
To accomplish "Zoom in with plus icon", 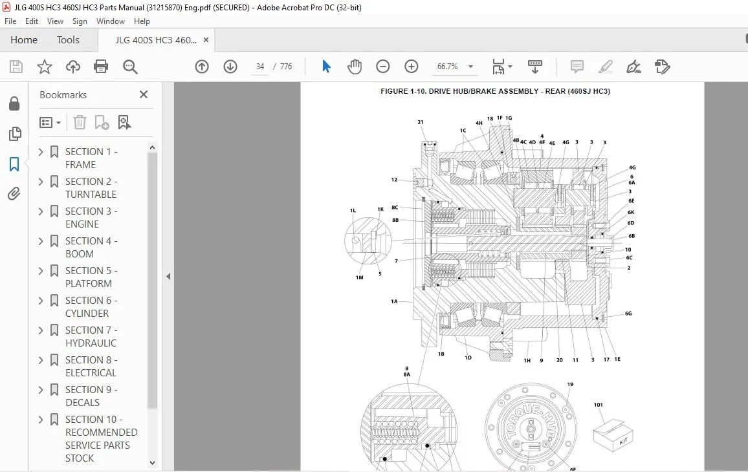I will [412, 66].
